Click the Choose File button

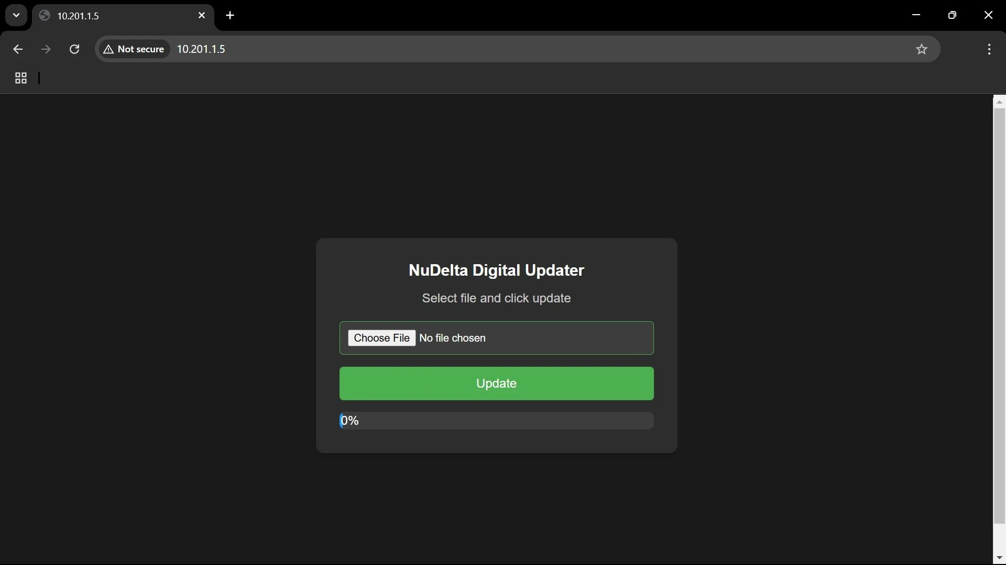tap(381, 338)
